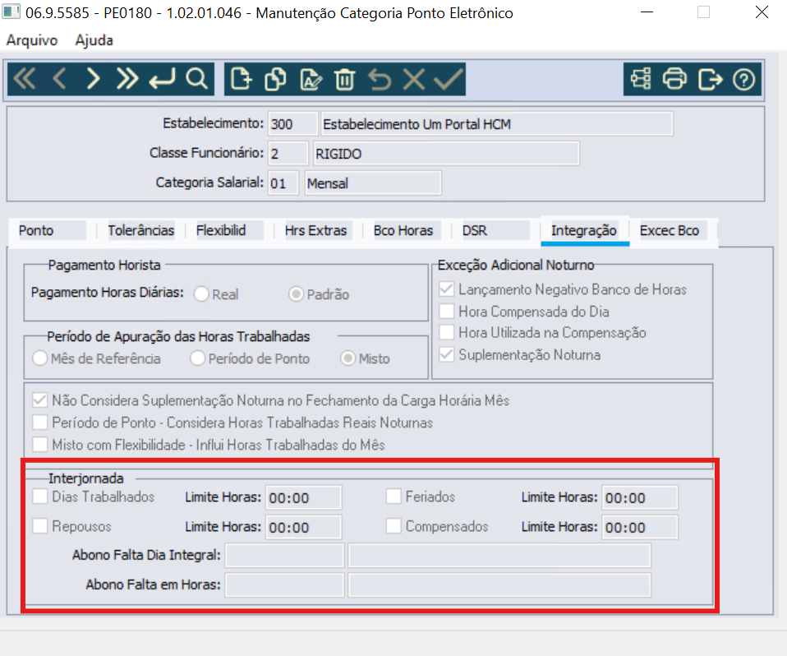The image size is (787, 656).
Task: Click the Mensal description field
Action: pyautogui.click(x=373, y=182)
